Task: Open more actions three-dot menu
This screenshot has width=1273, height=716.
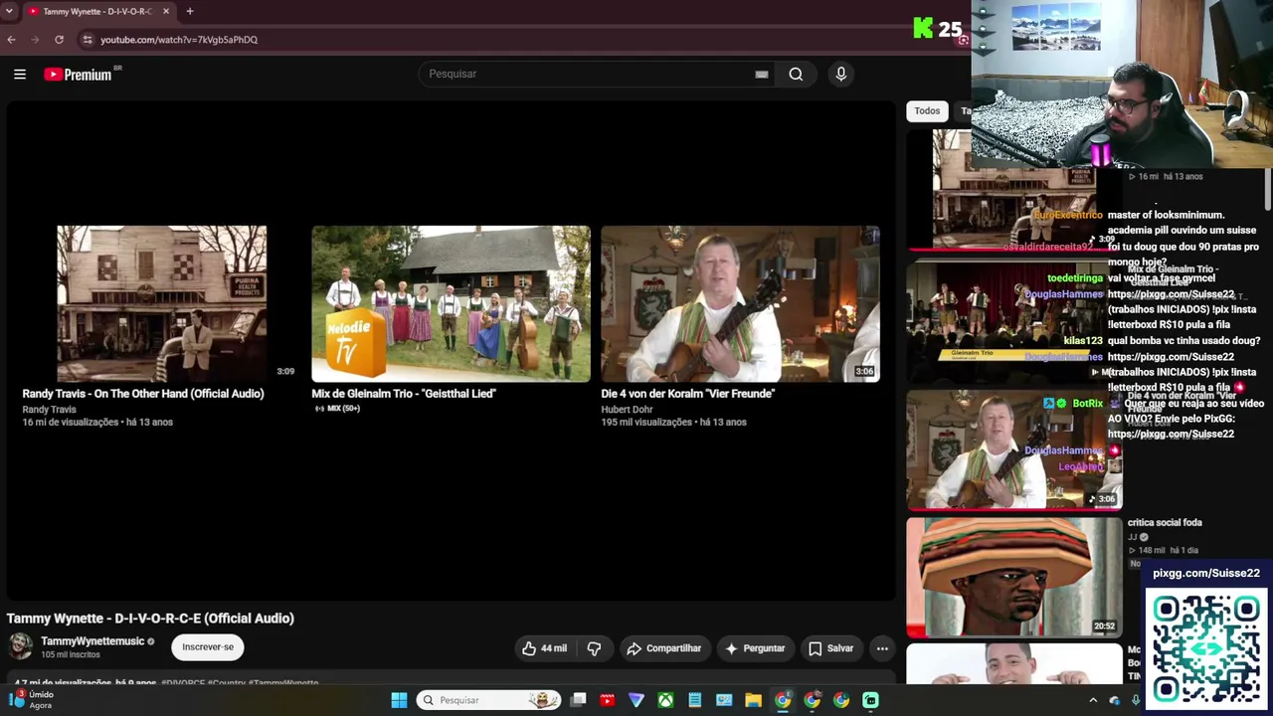Action: (882, 648)
